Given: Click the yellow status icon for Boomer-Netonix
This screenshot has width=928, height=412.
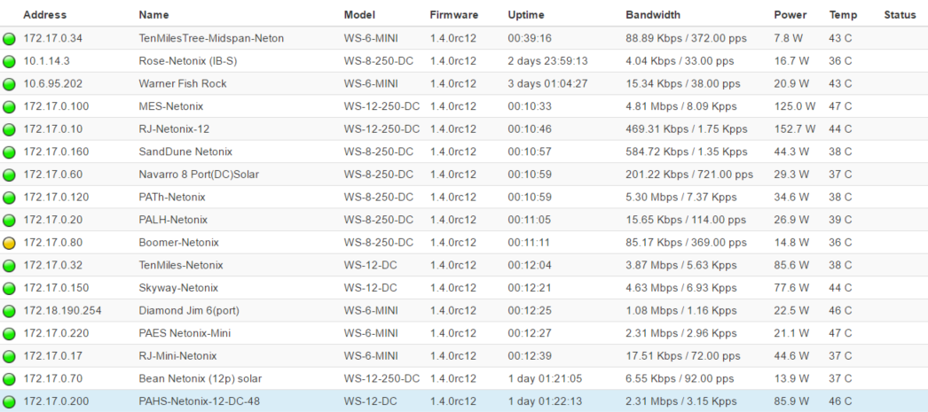Looking at the screenshot, I should pyautogui.click(x=10, y=243).
